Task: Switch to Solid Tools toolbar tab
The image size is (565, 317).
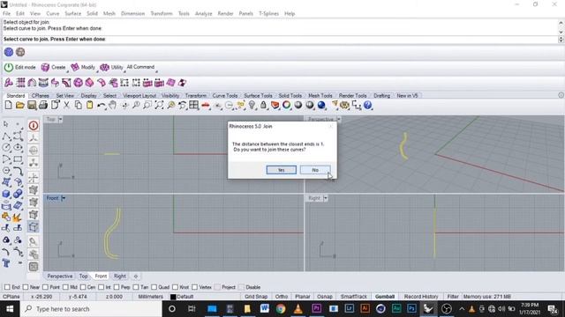Action: (290, 96)
